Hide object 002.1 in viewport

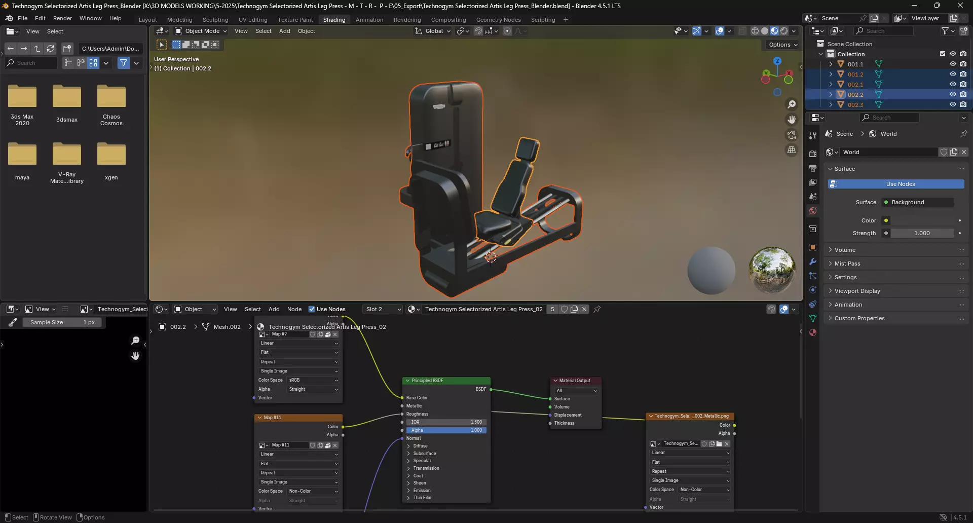pos(953,85)
